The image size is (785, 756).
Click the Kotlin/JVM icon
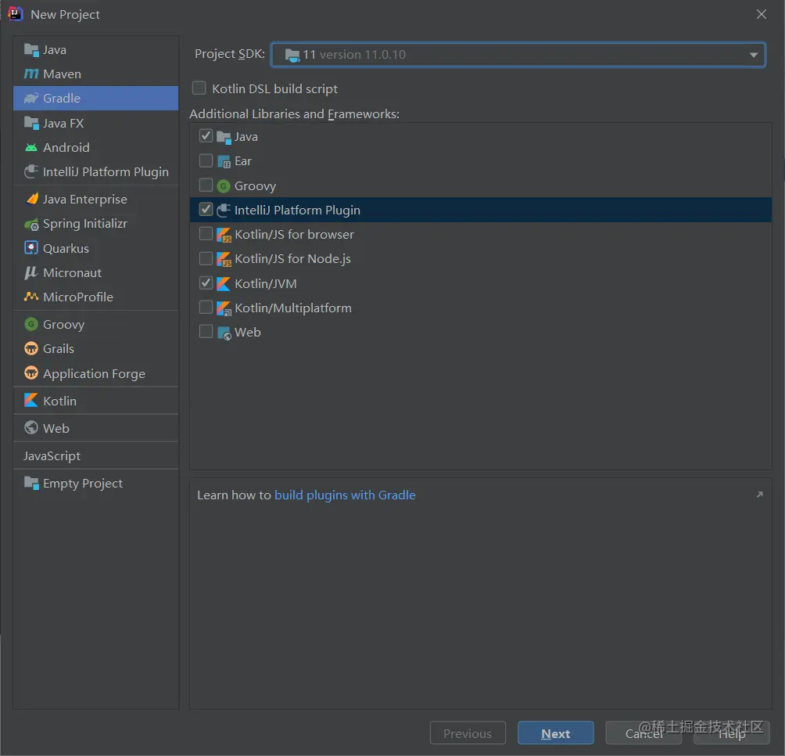pos(224,283)
